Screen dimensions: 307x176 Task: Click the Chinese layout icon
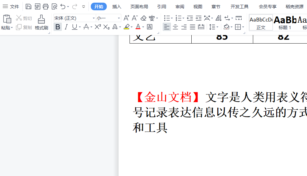pos(207,18)
